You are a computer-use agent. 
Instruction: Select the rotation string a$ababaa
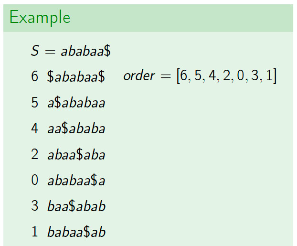click(x=76, y=103)
